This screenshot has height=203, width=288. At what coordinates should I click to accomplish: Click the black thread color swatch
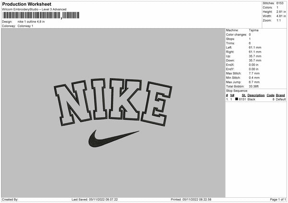tap(237, 99)
